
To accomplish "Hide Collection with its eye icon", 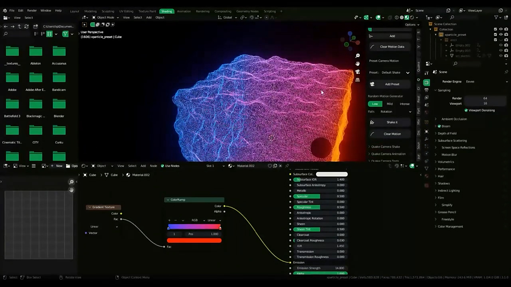I will tap(501, 29).
